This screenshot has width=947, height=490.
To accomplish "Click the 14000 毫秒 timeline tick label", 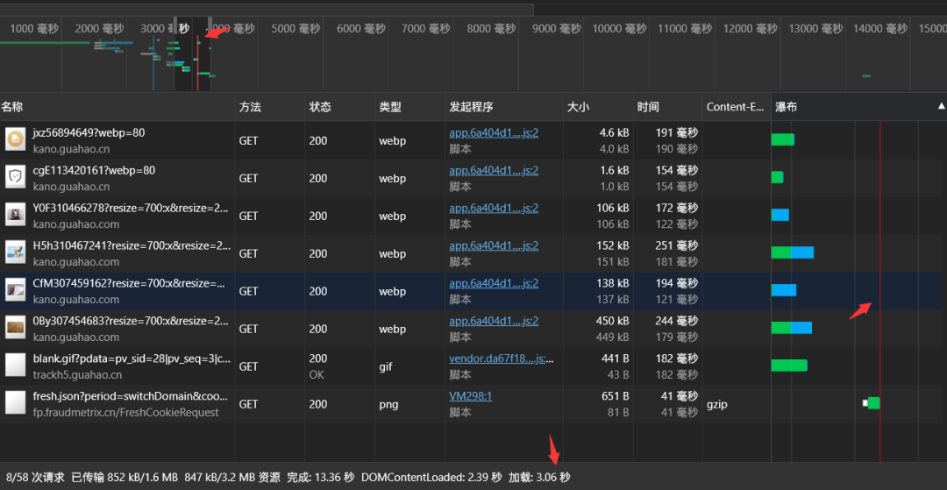I will (880, 28).
